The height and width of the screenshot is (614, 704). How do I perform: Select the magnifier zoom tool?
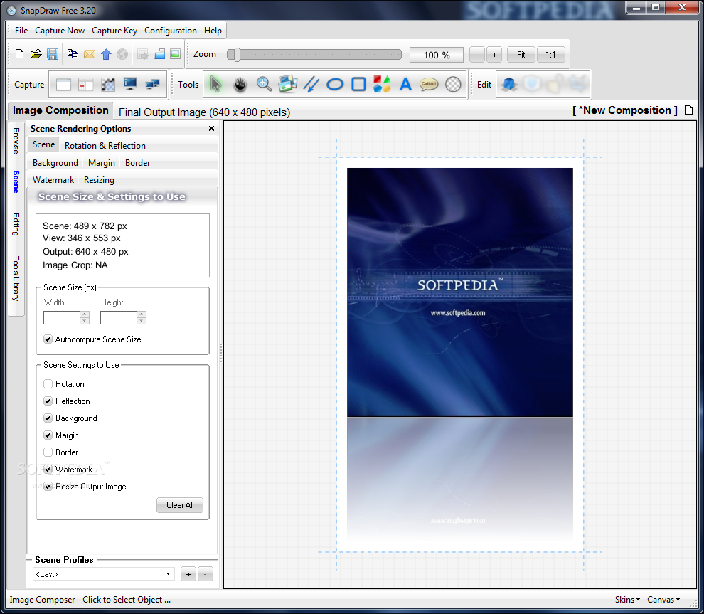pyautogui.click(x=264, y=84)
